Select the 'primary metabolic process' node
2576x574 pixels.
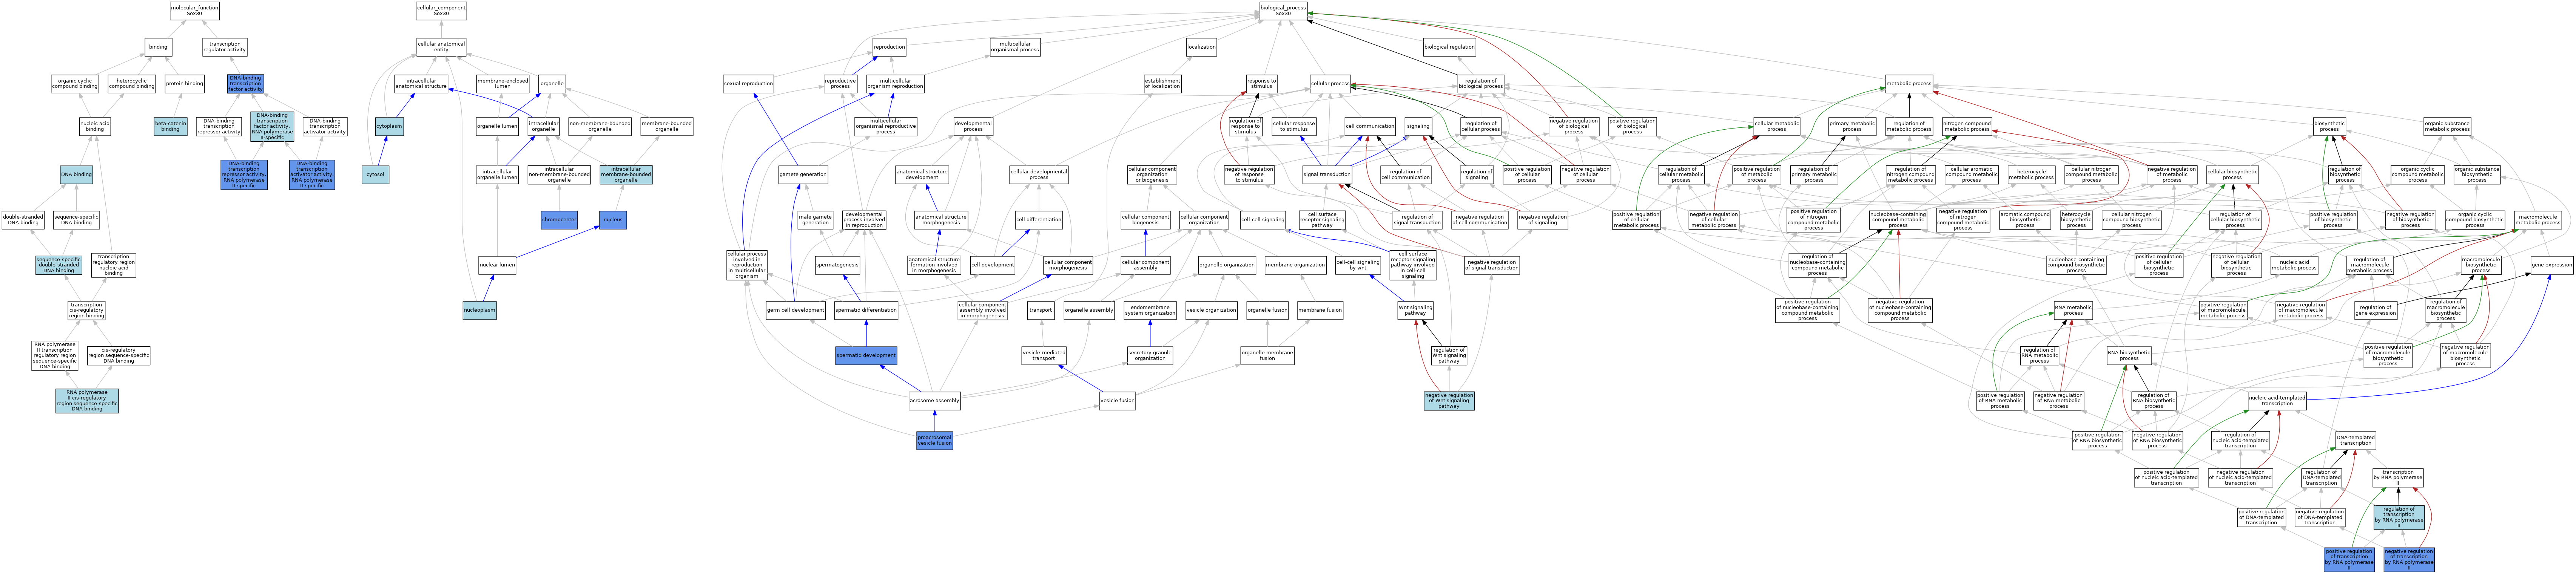(x=1852, y=127)
